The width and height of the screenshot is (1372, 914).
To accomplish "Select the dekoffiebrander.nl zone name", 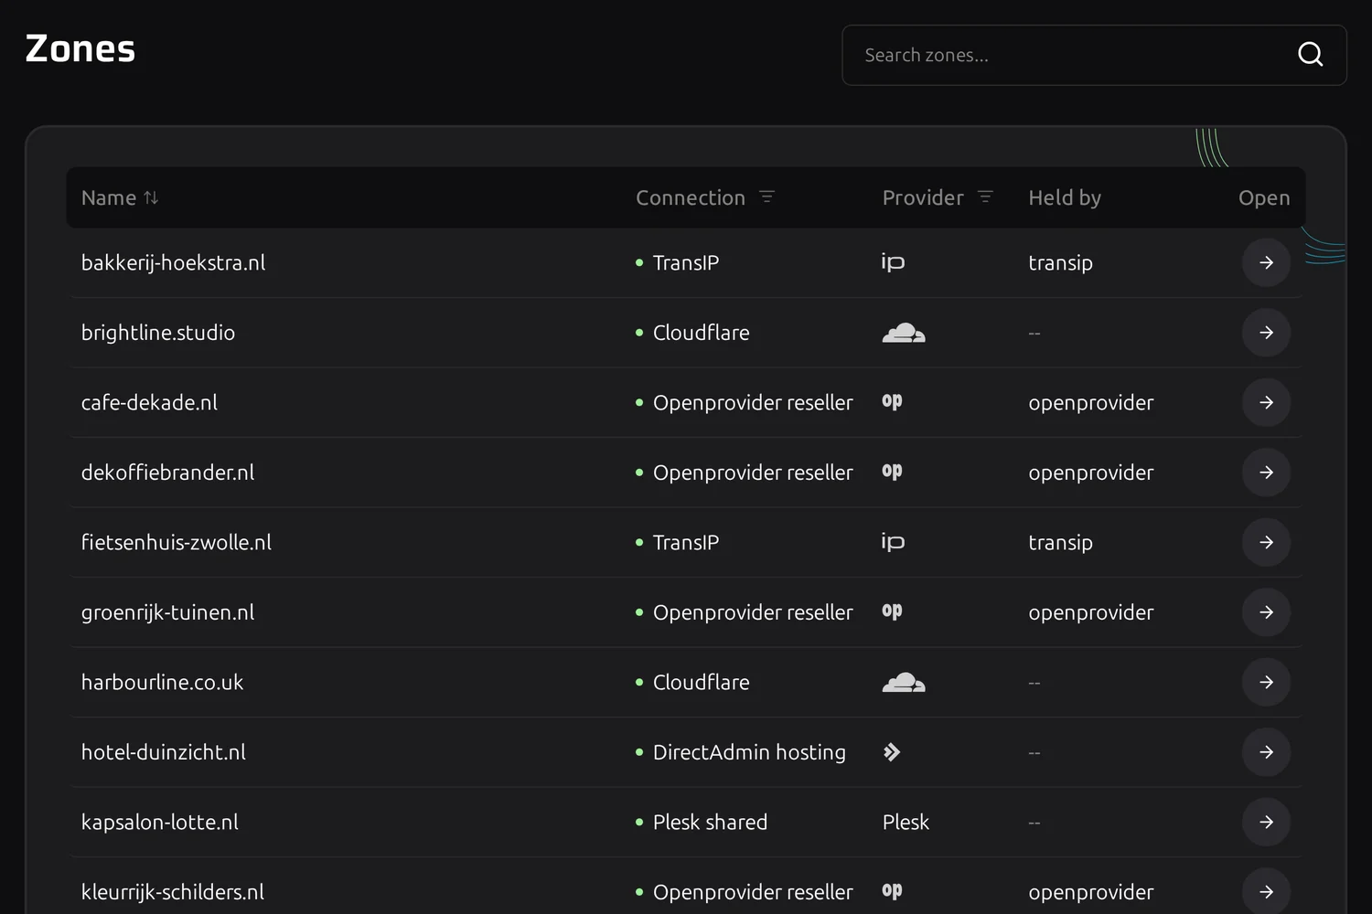I will point(167,473).
